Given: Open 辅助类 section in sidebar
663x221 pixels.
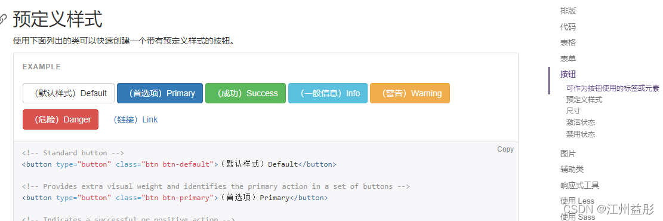Looking at the screenshot, I should [x=572, y=170].
